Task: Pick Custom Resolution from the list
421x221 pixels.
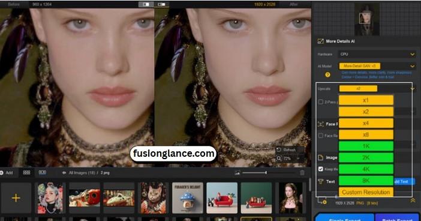Action: pyautogui.click(x=366, y=192)
